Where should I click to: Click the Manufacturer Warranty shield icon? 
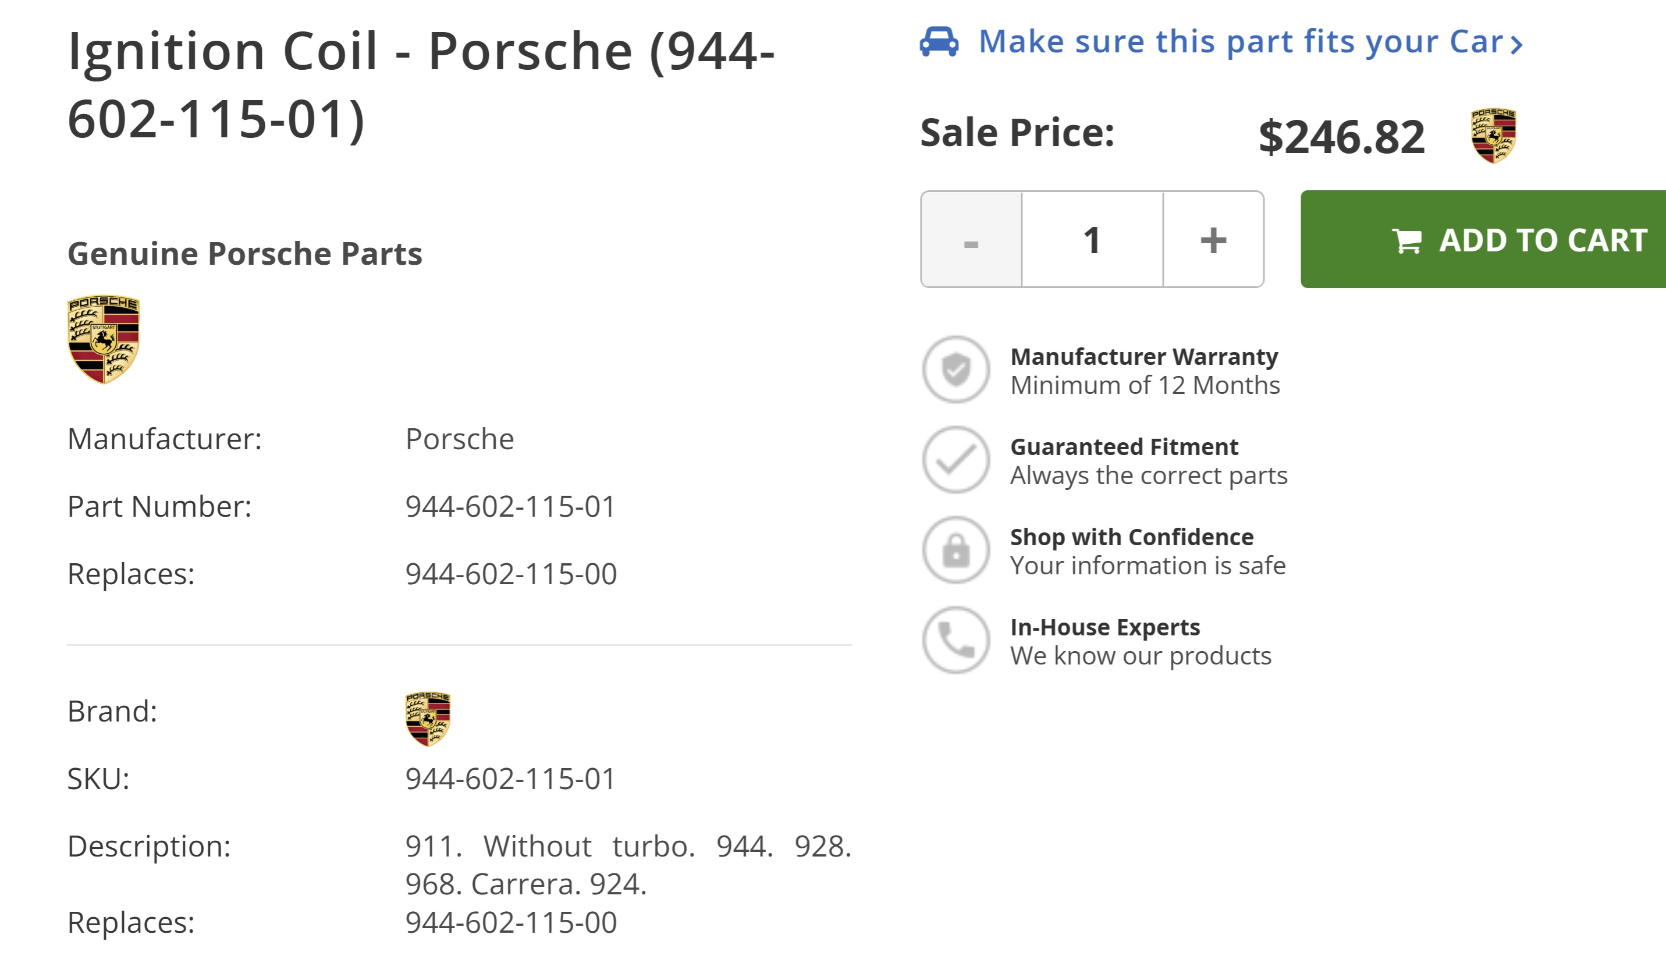point(955,369)
